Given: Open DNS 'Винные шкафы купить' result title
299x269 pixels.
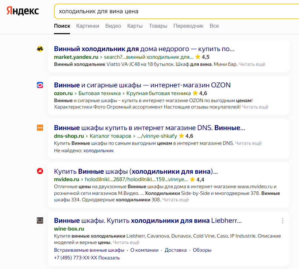Looking at the screenshot, I should pyautogui.click(x=149, y=128).
